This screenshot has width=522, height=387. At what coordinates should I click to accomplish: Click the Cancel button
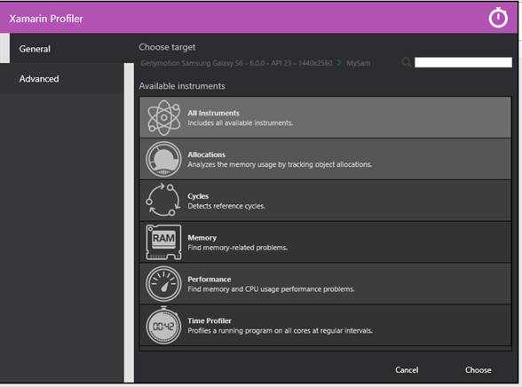tap(407, 370)
